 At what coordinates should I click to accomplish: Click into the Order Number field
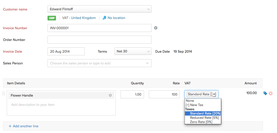(99, 40)
